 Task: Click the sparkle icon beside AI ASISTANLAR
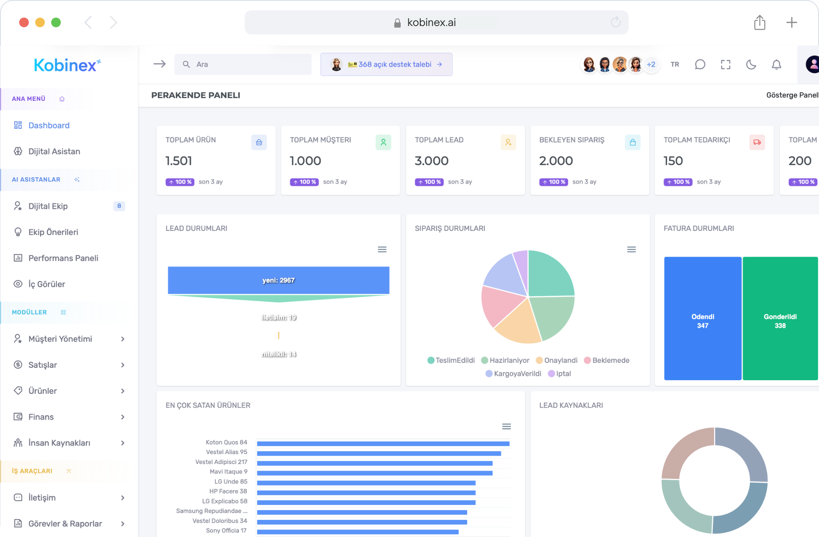77,180
